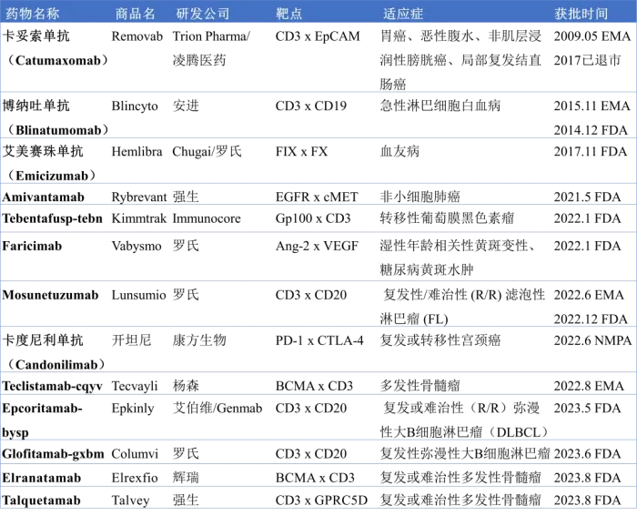The height and width of the screenshot is (516, 637).
Task: Click the 2017已退市 text
Action: coord(587,61)
